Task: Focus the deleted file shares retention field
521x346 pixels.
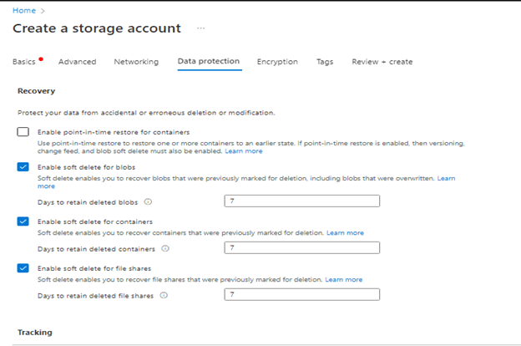Action: [x=301, y=295]
